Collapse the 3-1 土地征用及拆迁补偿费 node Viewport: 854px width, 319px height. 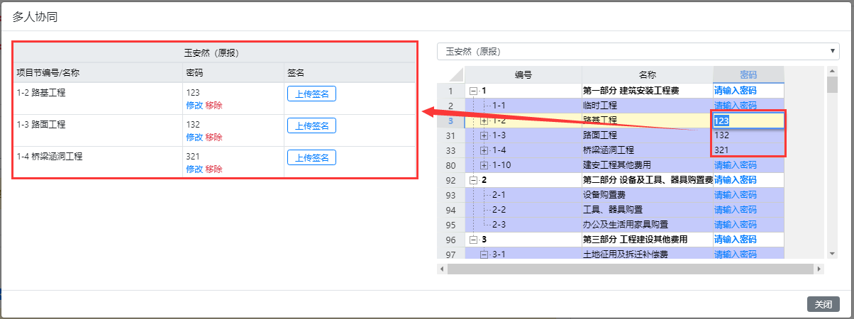click(x=484, y=254)
